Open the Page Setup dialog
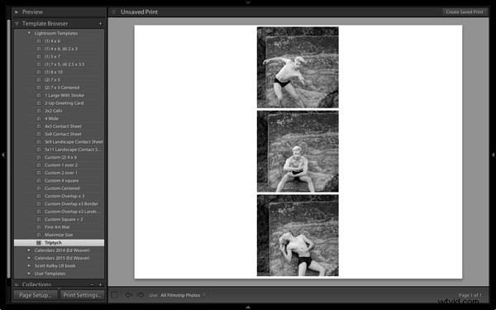The image size is (496, 310). pos(36,295)
